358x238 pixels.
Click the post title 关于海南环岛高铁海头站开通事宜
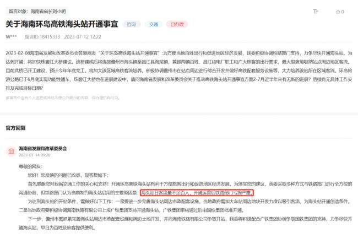point(62,24)
